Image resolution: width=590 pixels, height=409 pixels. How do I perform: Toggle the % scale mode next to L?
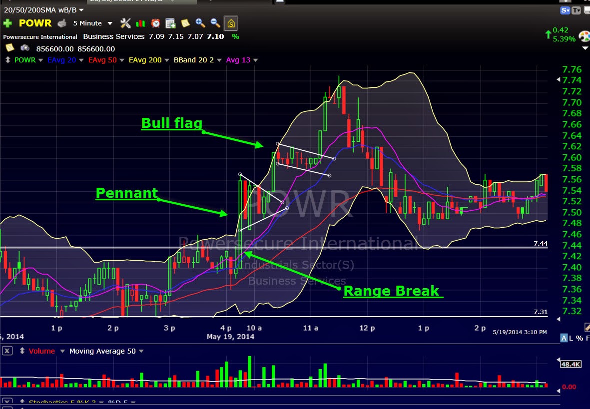coord(579,338)
